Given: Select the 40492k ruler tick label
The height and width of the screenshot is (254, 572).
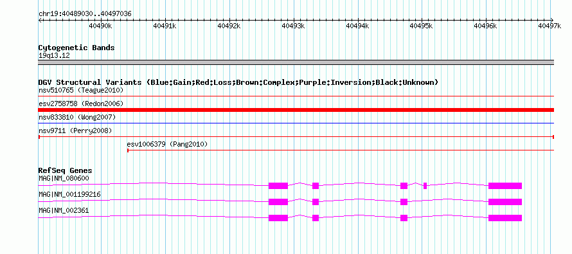Looking at the screenshot, I should pyautogui.click(x=229, y=26).
